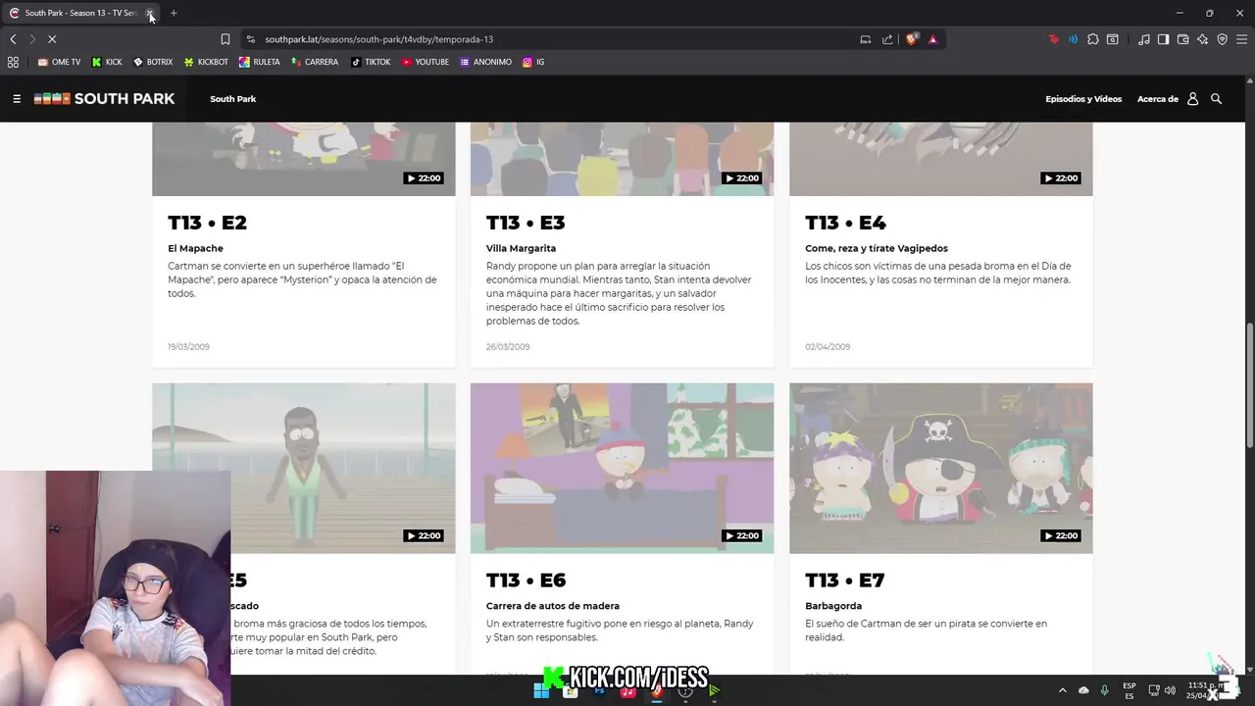
Task: Select the South Park nav link
Action: click(x=232, y=99)
